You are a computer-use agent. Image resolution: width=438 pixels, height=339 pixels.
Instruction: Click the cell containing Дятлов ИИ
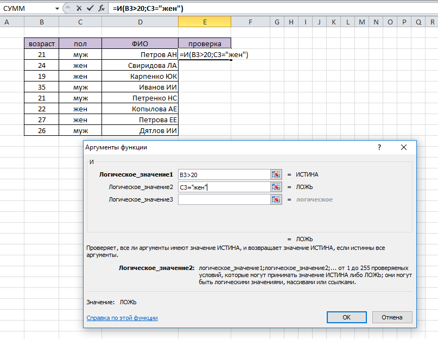(140, 130)
